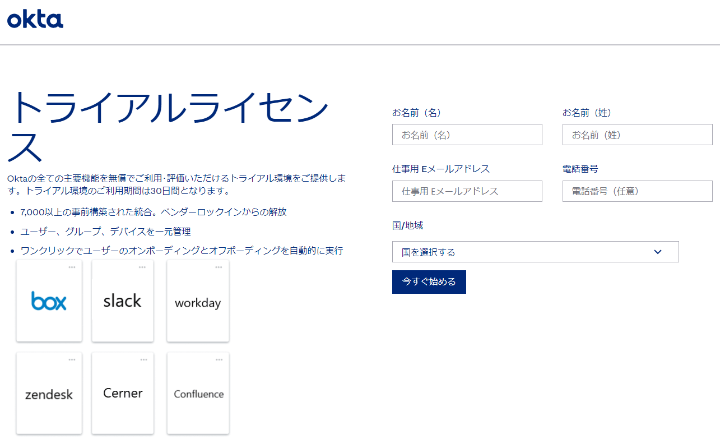Viewport: 720px width, 439px height.
Task: Click the bullet about 7,000以上の事前構築された統合
Action: 154,212
